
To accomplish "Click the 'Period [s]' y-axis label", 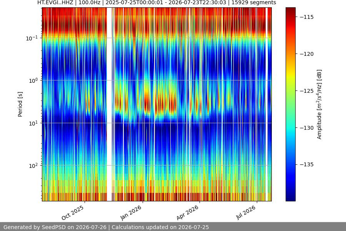I will click(x=20, y=104).
